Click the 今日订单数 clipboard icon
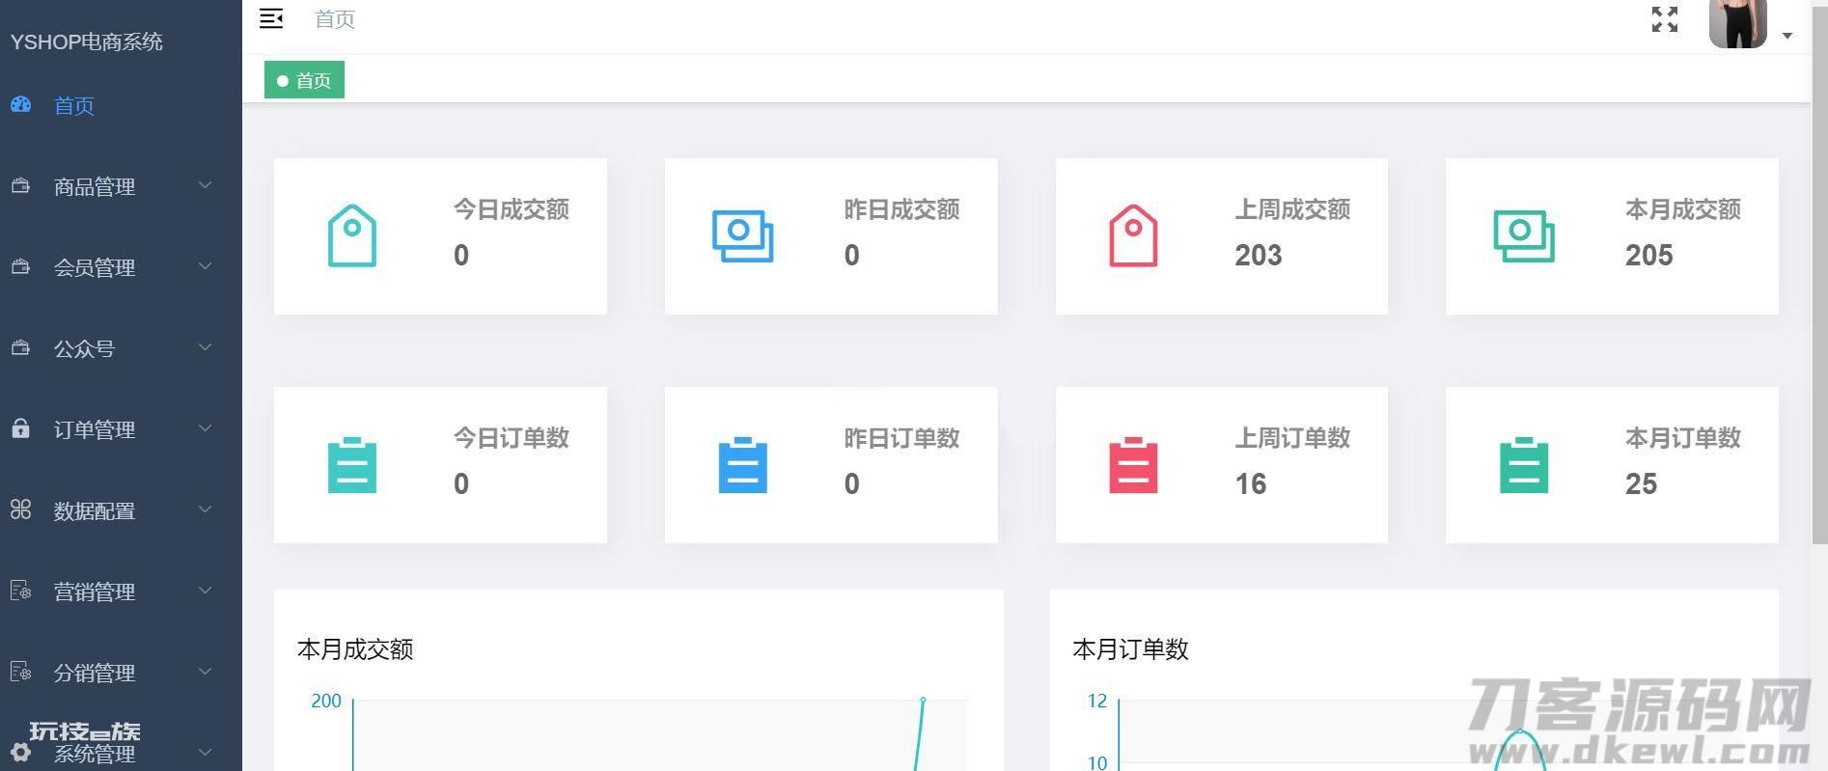Image resolution: width=1828 pixels, height=771 pixels. (352, 465)
